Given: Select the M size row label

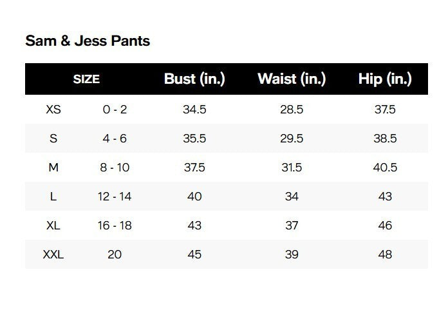Looking at the screenshot, I should coord(53,168).
